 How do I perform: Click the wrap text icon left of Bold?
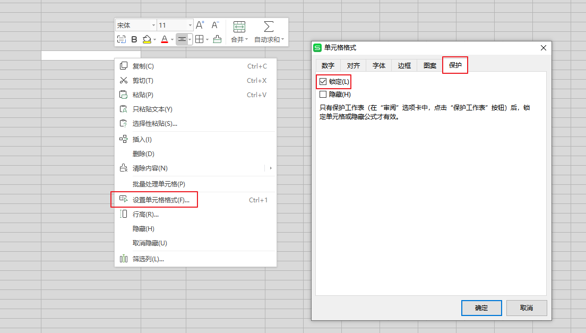coord(122,39)
